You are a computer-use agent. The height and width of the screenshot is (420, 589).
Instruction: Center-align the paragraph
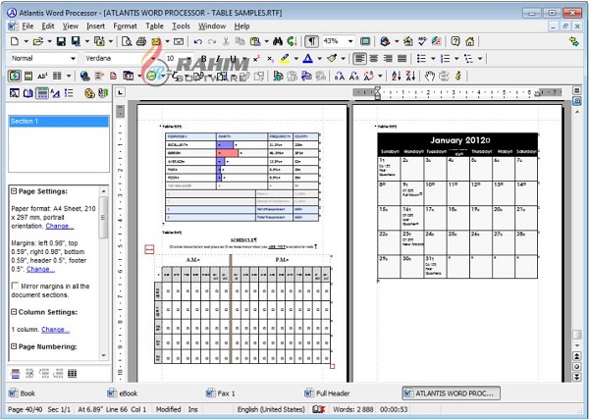[373, 59]
